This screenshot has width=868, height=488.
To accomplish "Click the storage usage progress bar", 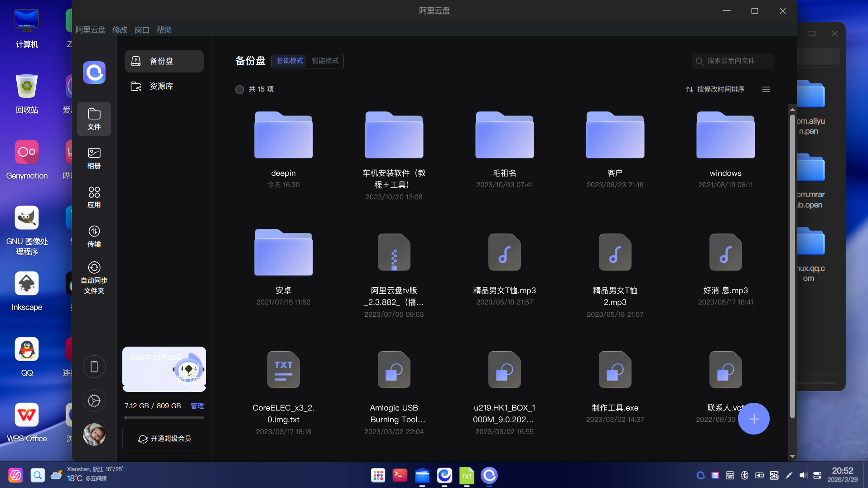I will coord(164,417).
